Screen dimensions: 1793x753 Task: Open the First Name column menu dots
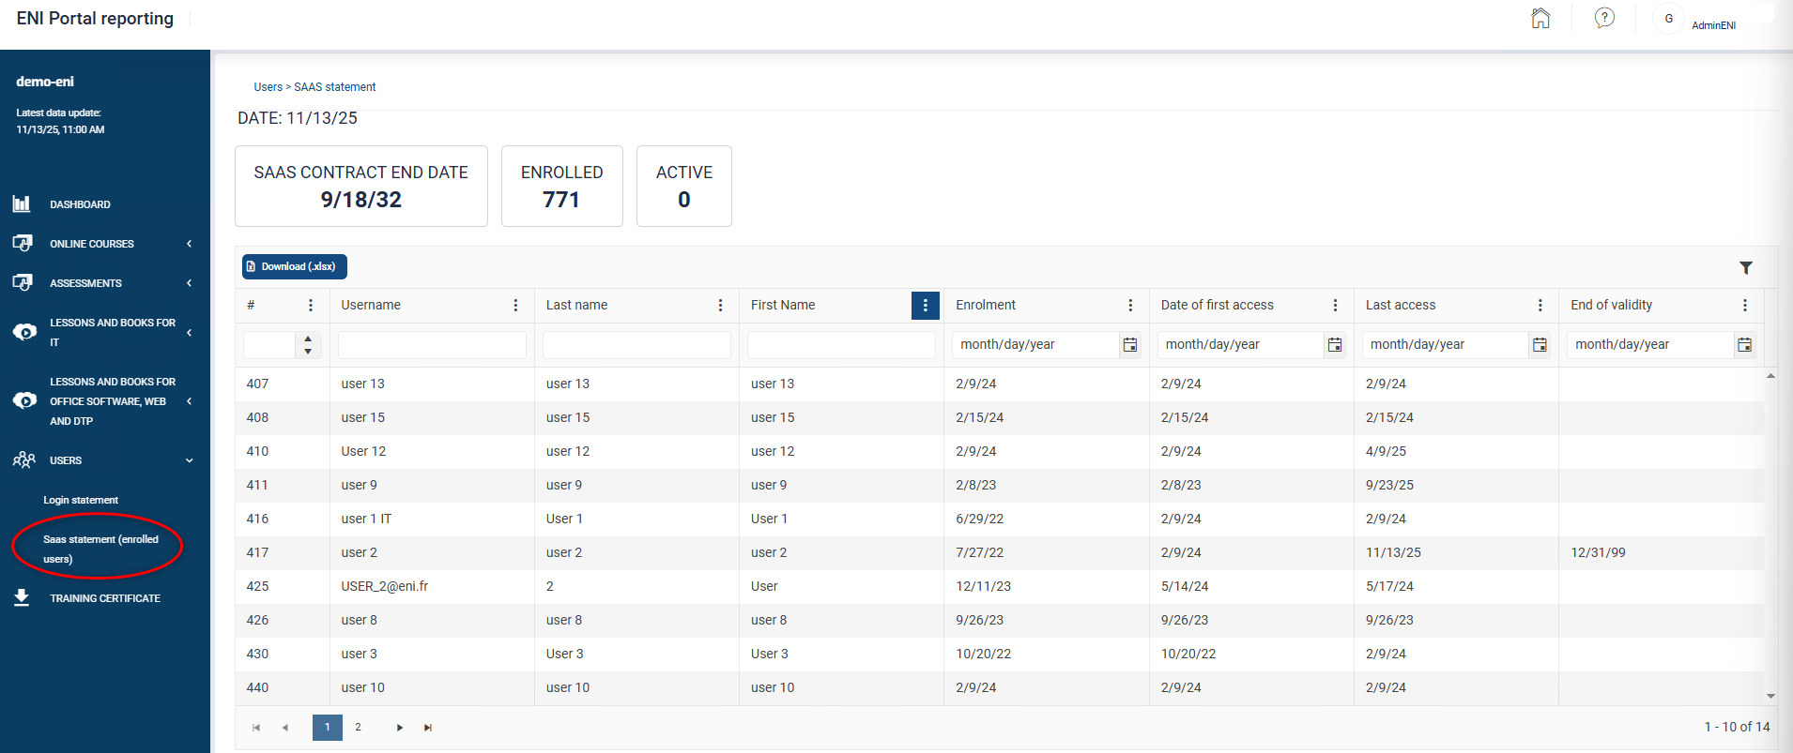click(925, 305)
